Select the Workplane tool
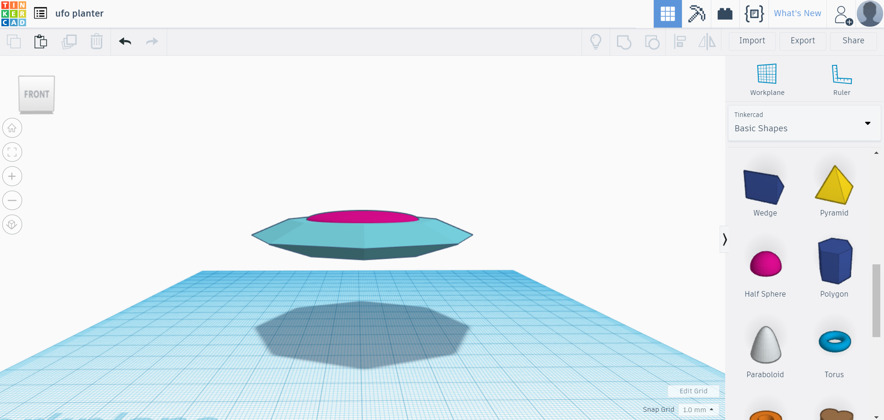 [x=767, y=80]
